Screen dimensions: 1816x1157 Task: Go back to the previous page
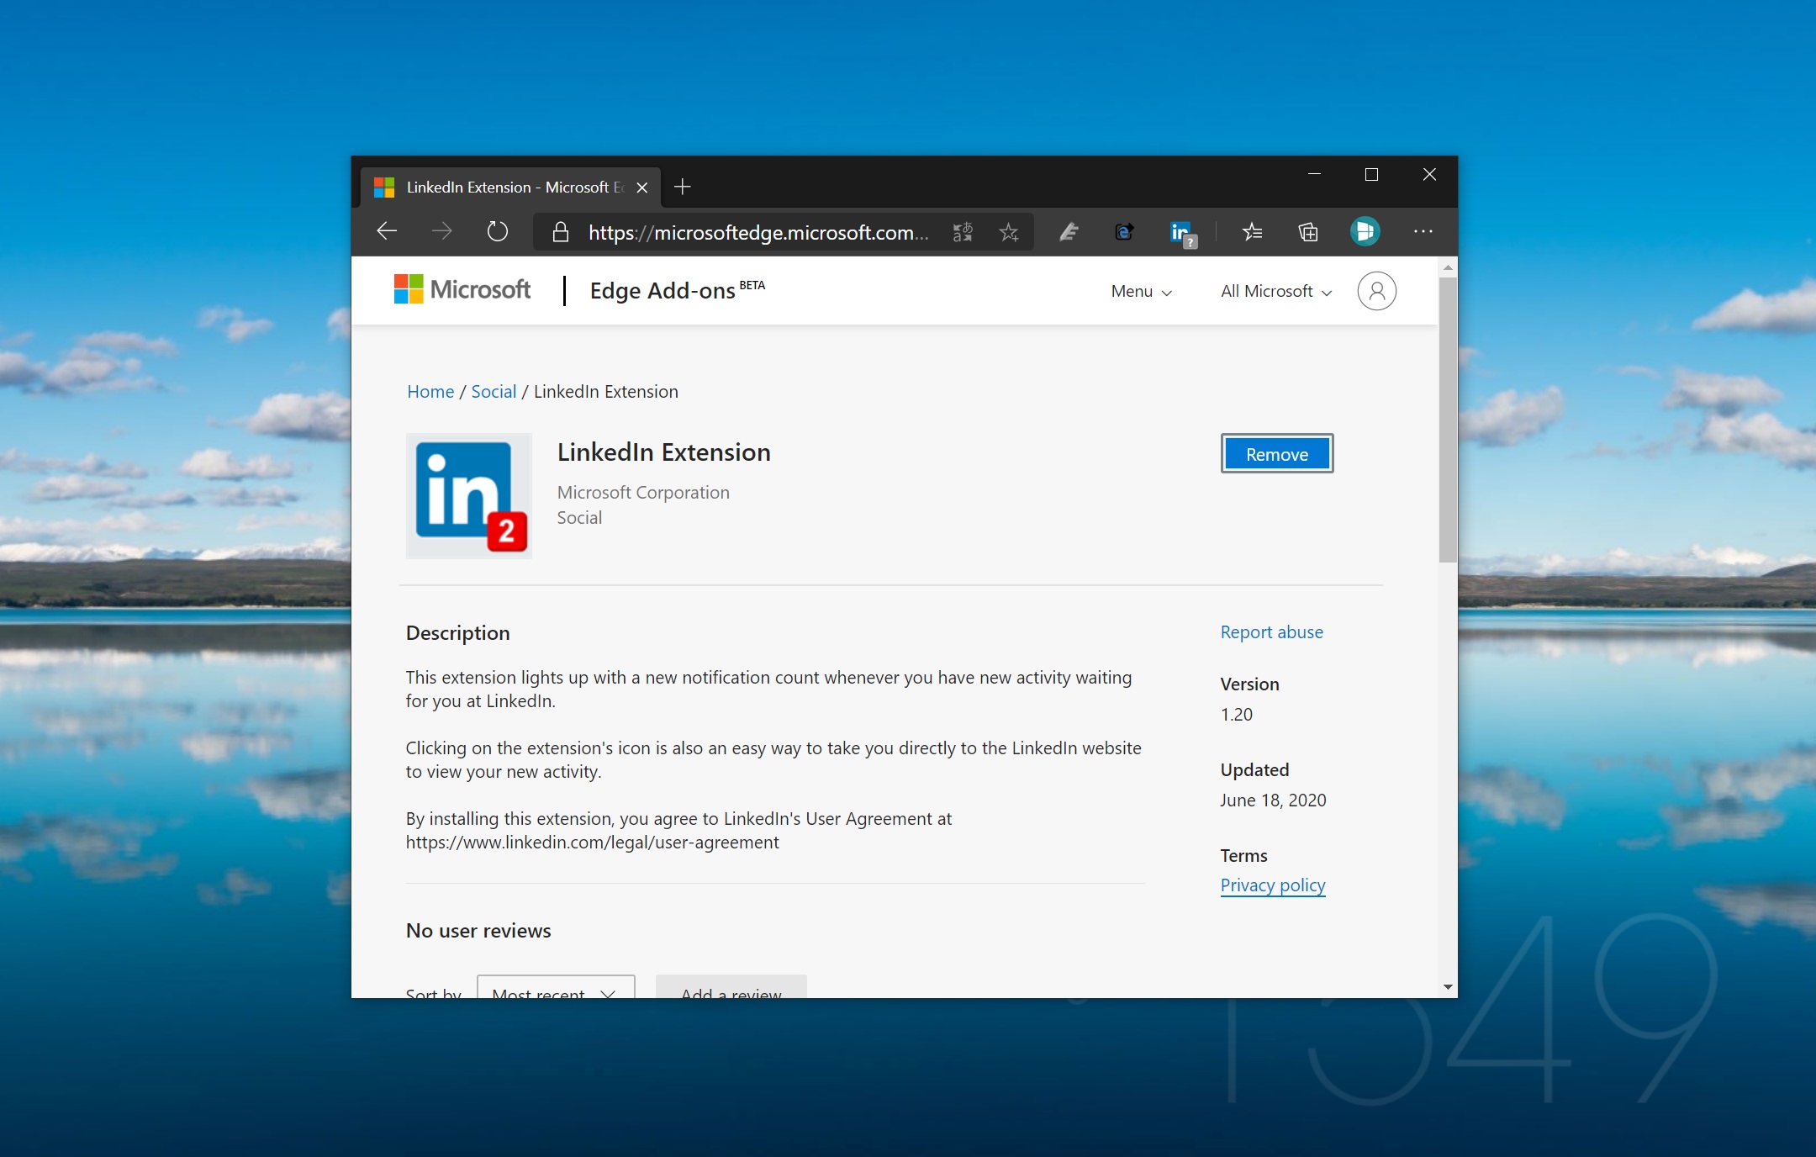(387, 231)
